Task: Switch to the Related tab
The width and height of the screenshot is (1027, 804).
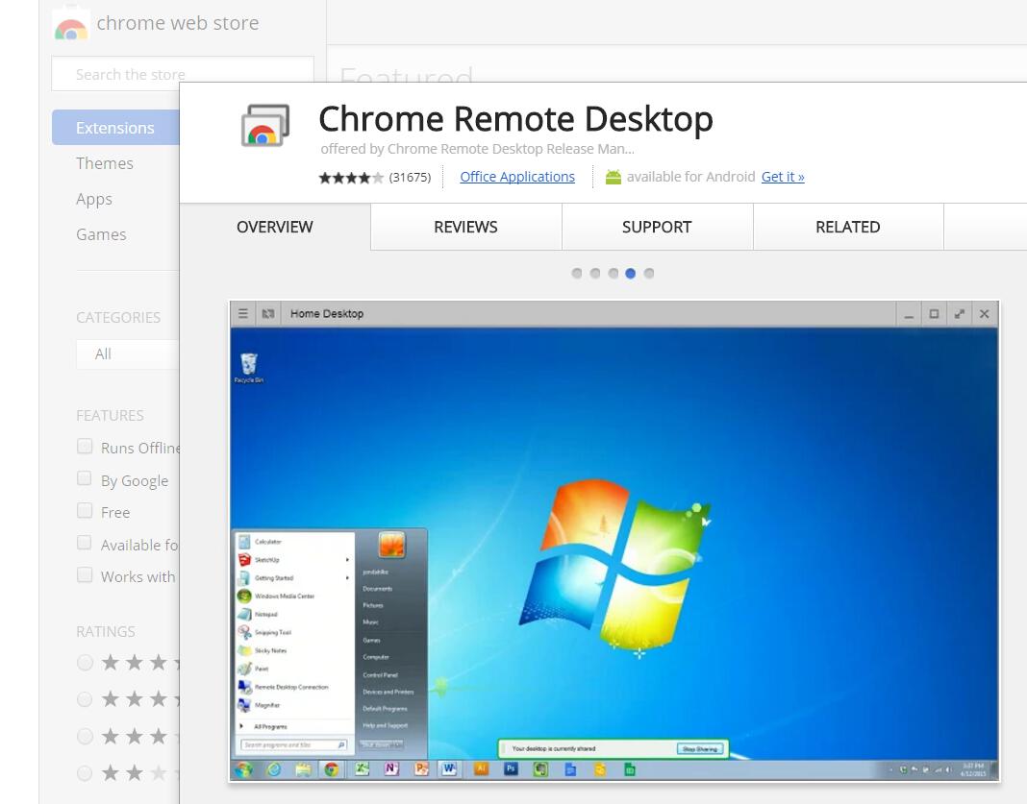Action: (x=848, y=227)
